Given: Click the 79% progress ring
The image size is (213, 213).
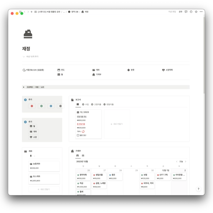Looking at the screenshot, I should tap(83, 131).
